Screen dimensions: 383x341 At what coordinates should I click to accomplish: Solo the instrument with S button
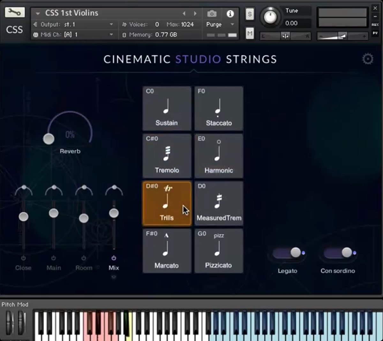click(250, 14)
